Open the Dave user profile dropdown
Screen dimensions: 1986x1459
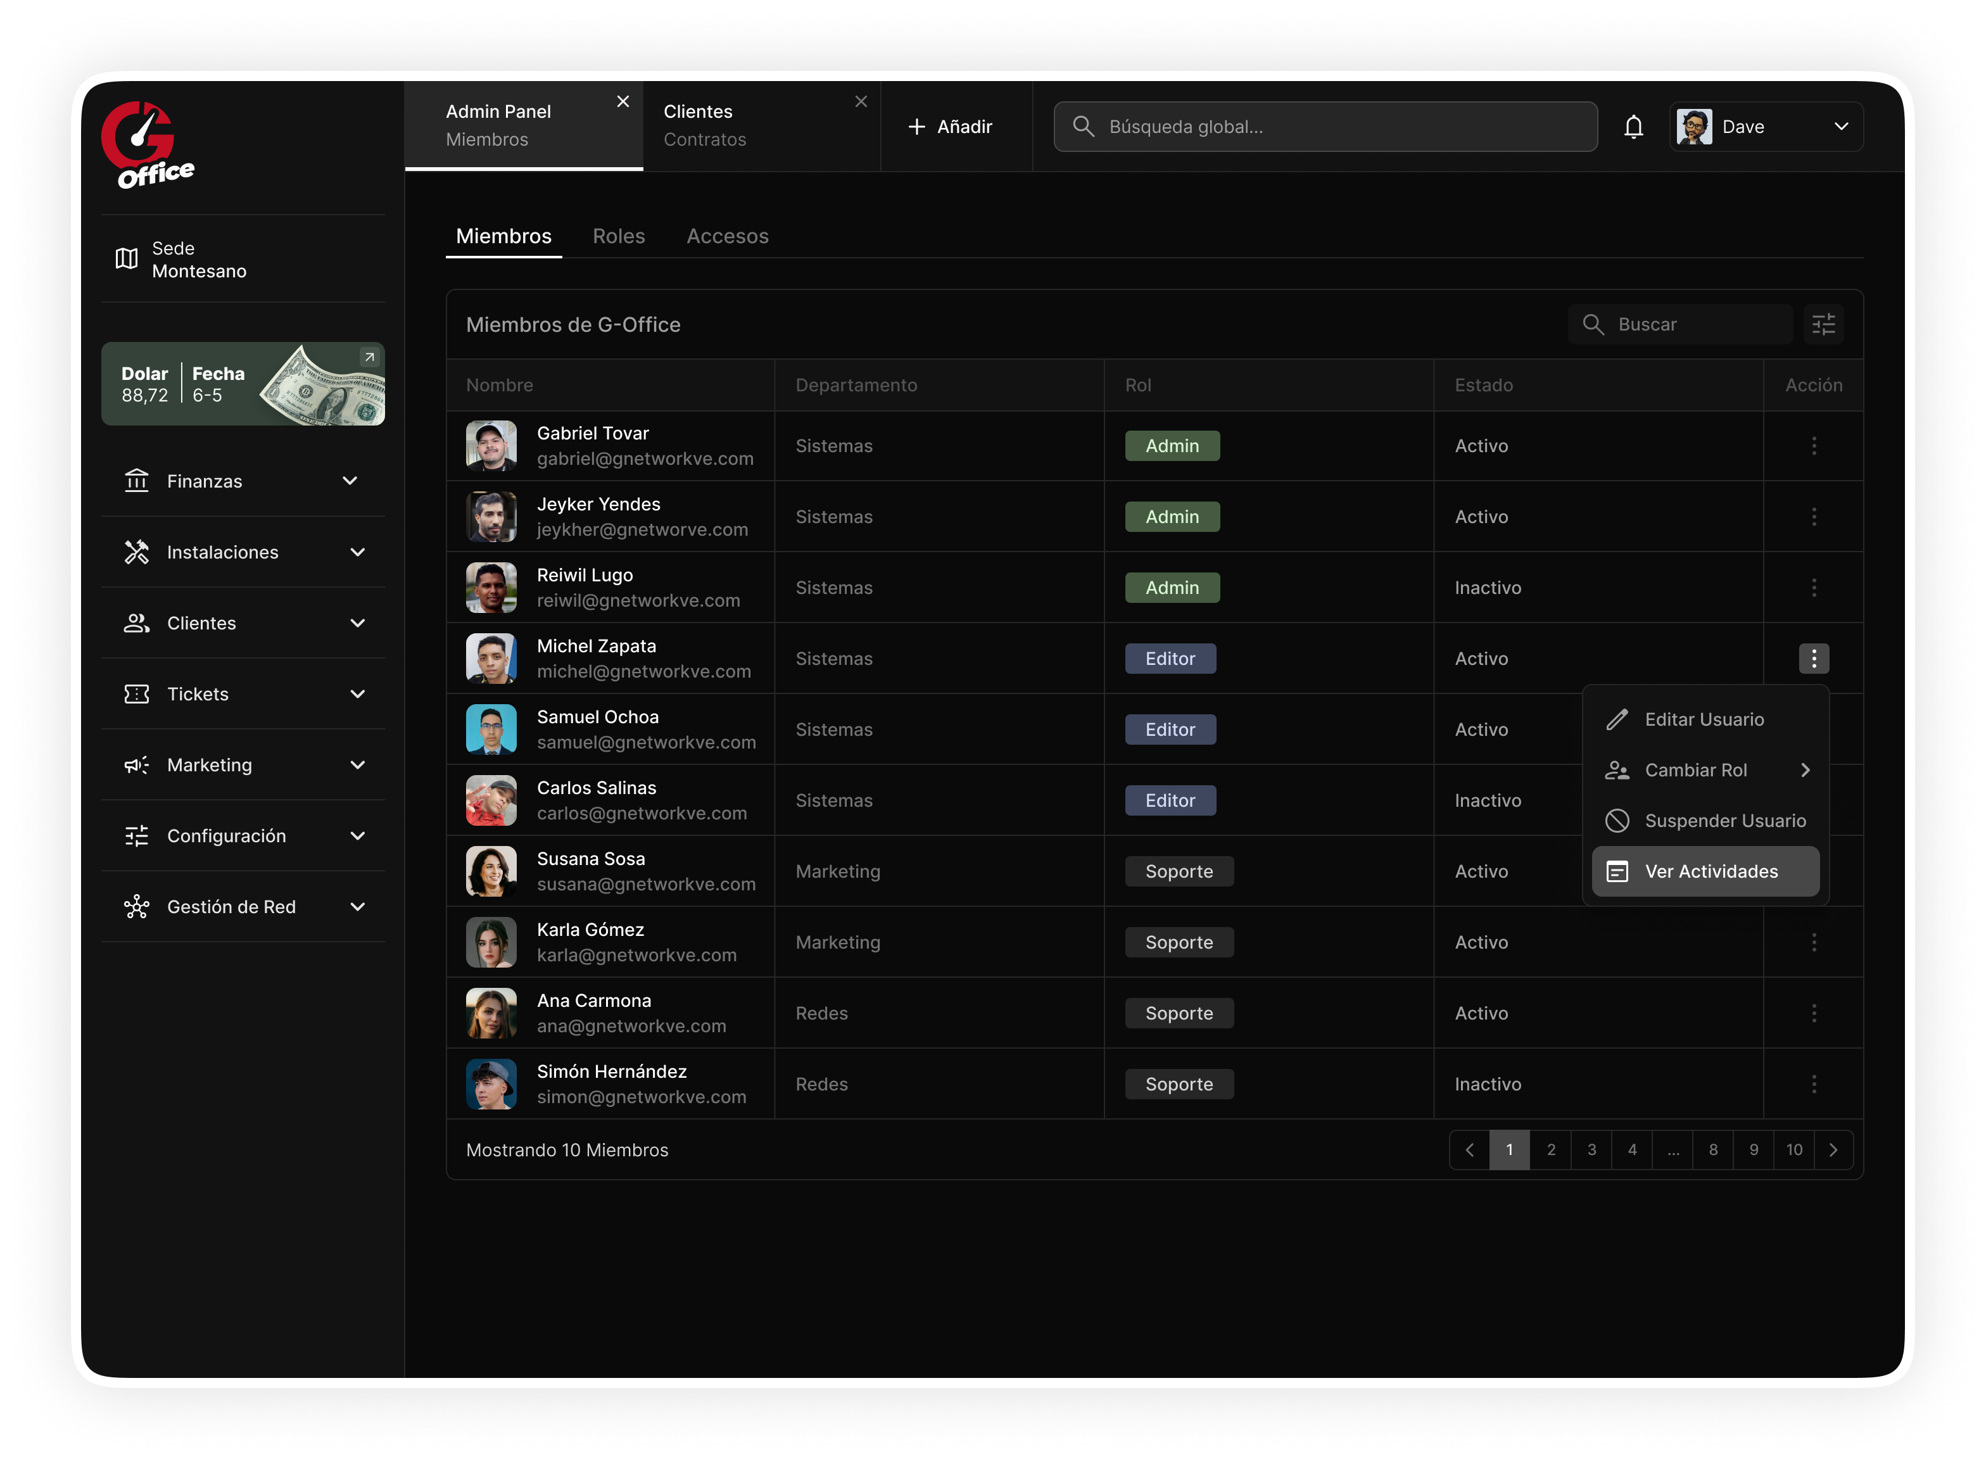1766,127
